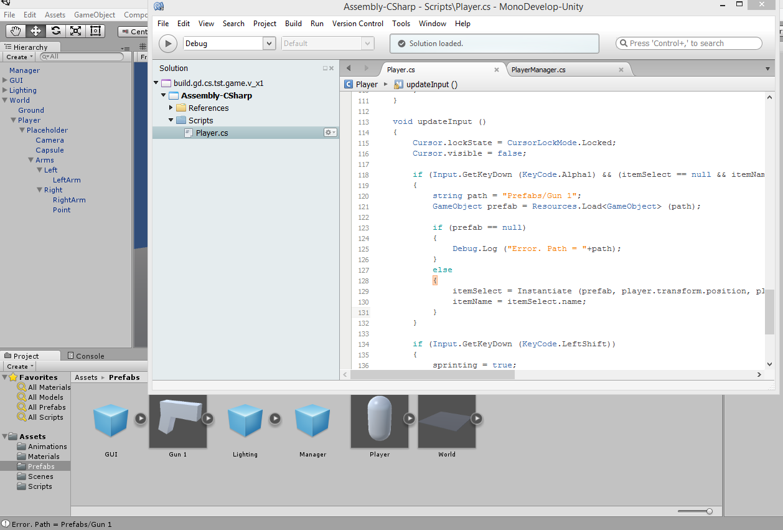This screenshot has height=530, width=783.
Task: Expand the Gun 1 prefab preview arrow
Action: [208, 419]
